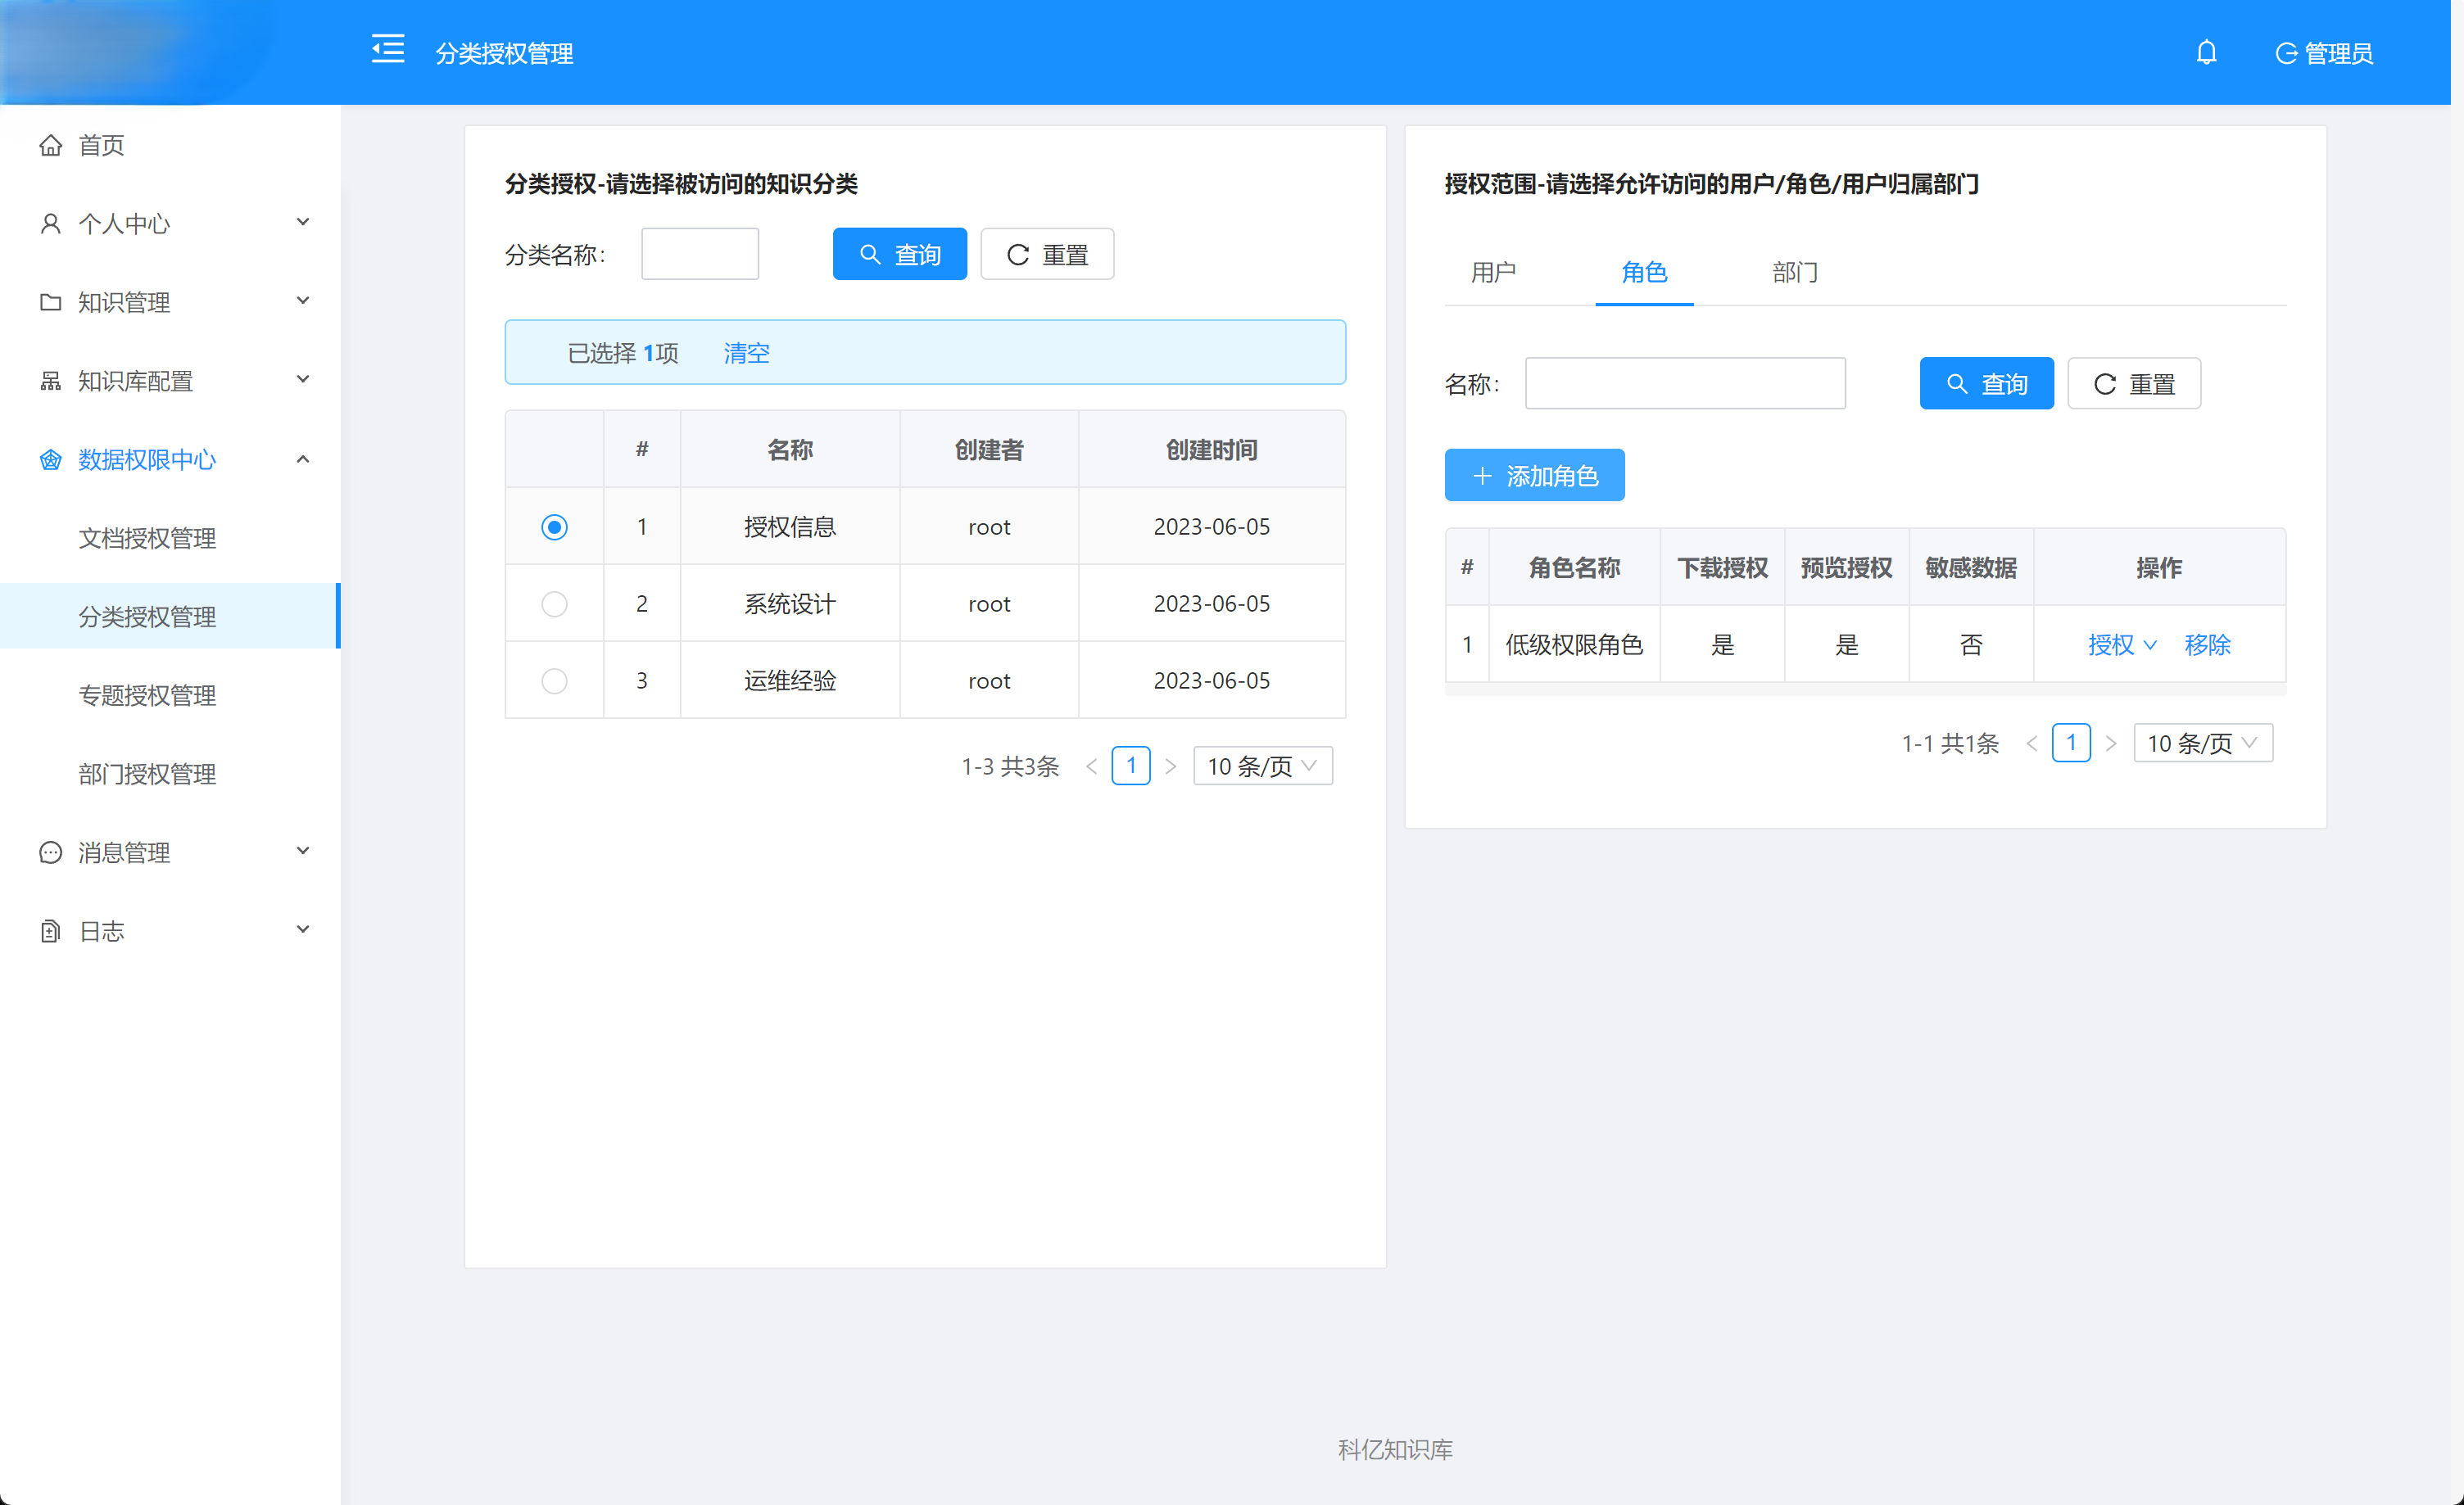Open notifications via the bell icon
Screen dimensions: 2464x1505
coord(2207,51)
